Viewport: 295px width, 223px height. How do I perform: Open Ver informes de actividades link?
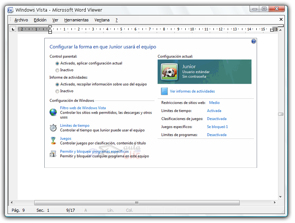(x=192, y=91)
